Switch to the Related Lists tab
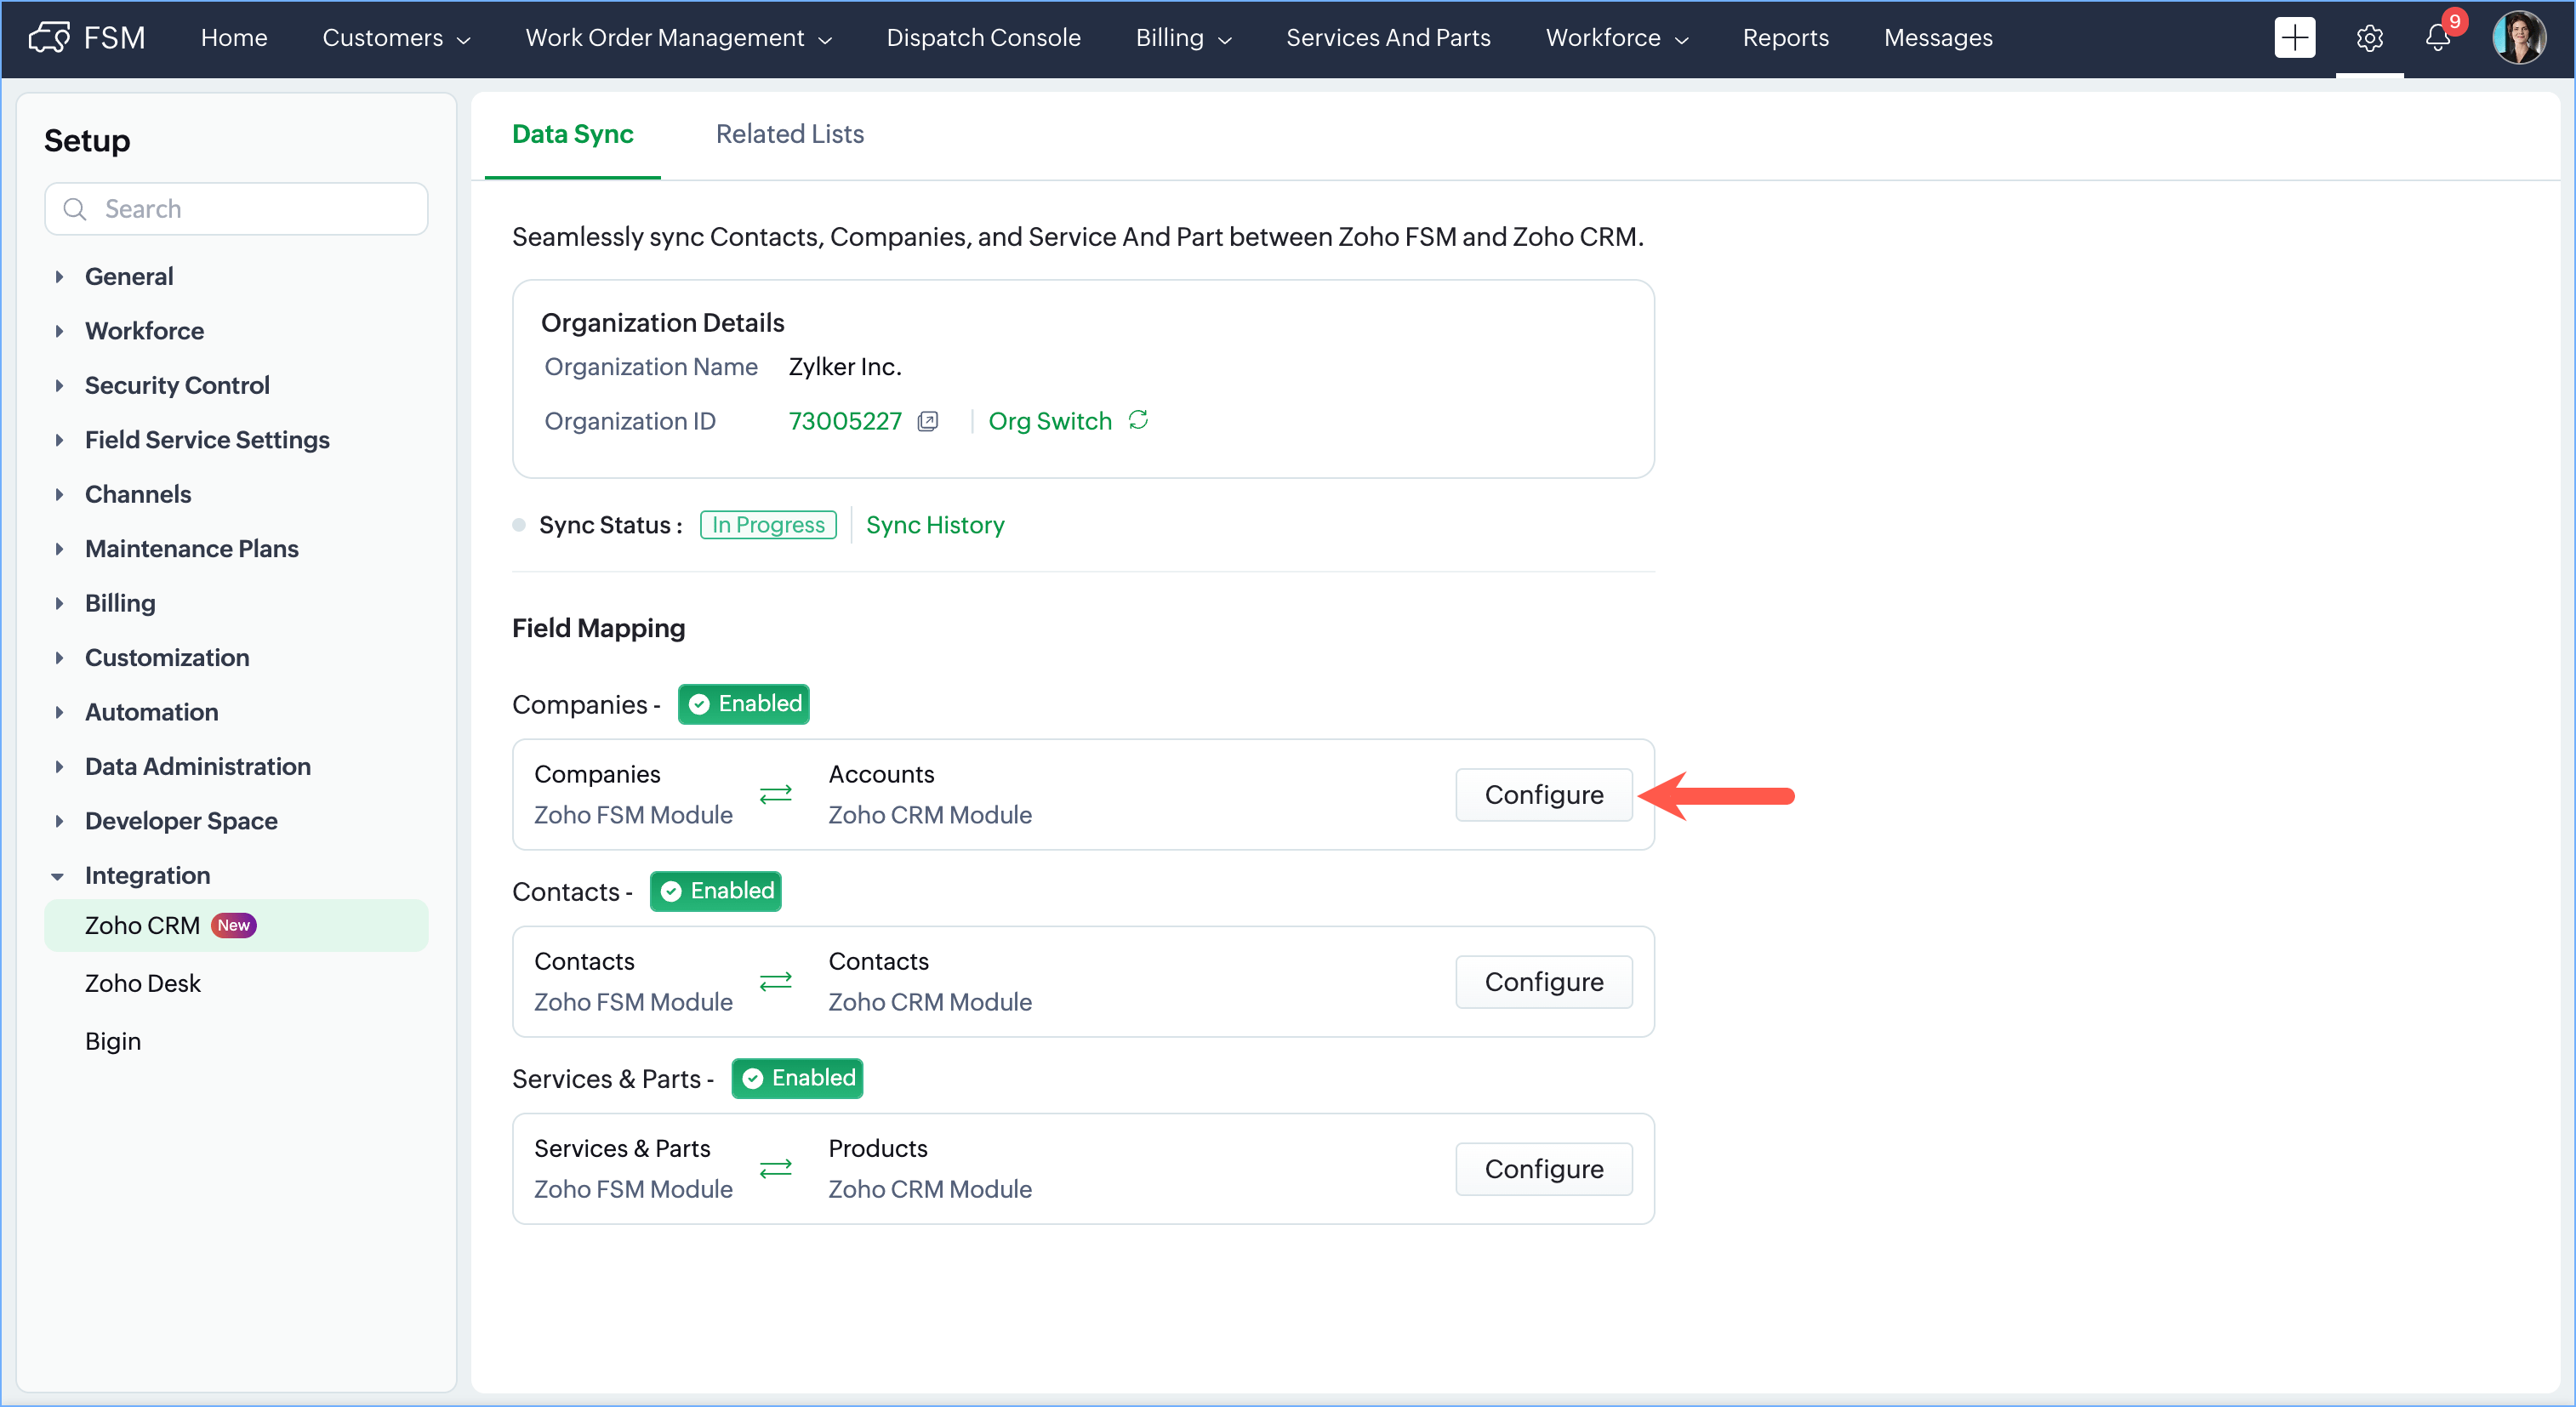The width and height of the screenshot is (2576, 1407). click(789, 134)
